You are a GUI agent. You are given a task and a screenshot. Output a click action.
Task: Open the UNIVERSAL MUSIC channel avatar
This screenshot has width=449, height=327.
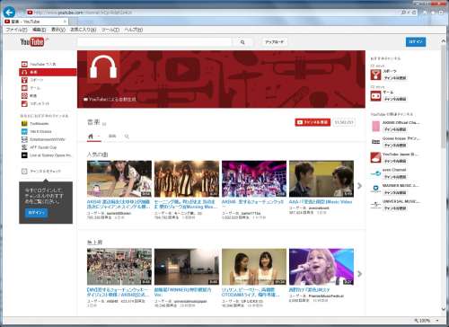[x=375, y=205]
